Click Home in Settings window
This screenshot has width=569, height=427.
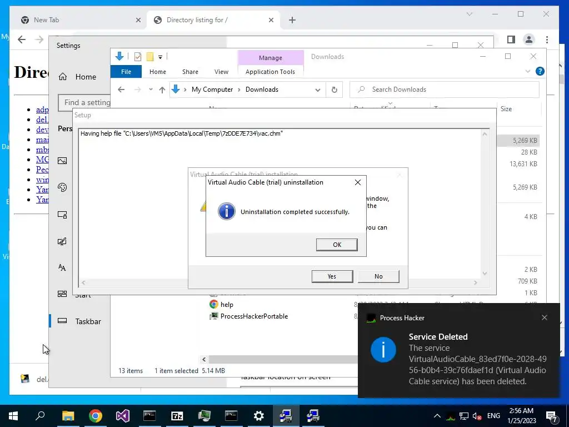click(86, 77)
